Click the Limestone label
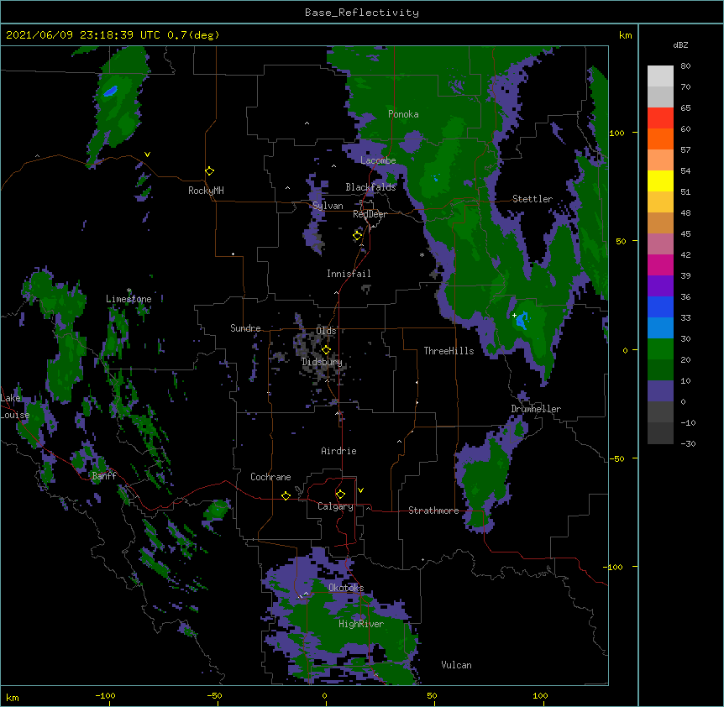724x707 pixels. [x=129, y=299]
